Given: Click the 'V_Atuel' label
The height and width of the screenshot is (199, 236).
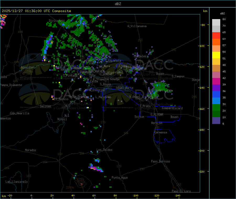Looking at the screenshot, I should click(135, 97).
